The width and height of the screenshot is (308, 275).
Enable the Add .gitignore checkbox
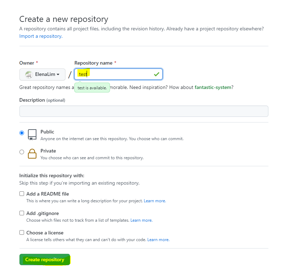(x=22, y=213)
